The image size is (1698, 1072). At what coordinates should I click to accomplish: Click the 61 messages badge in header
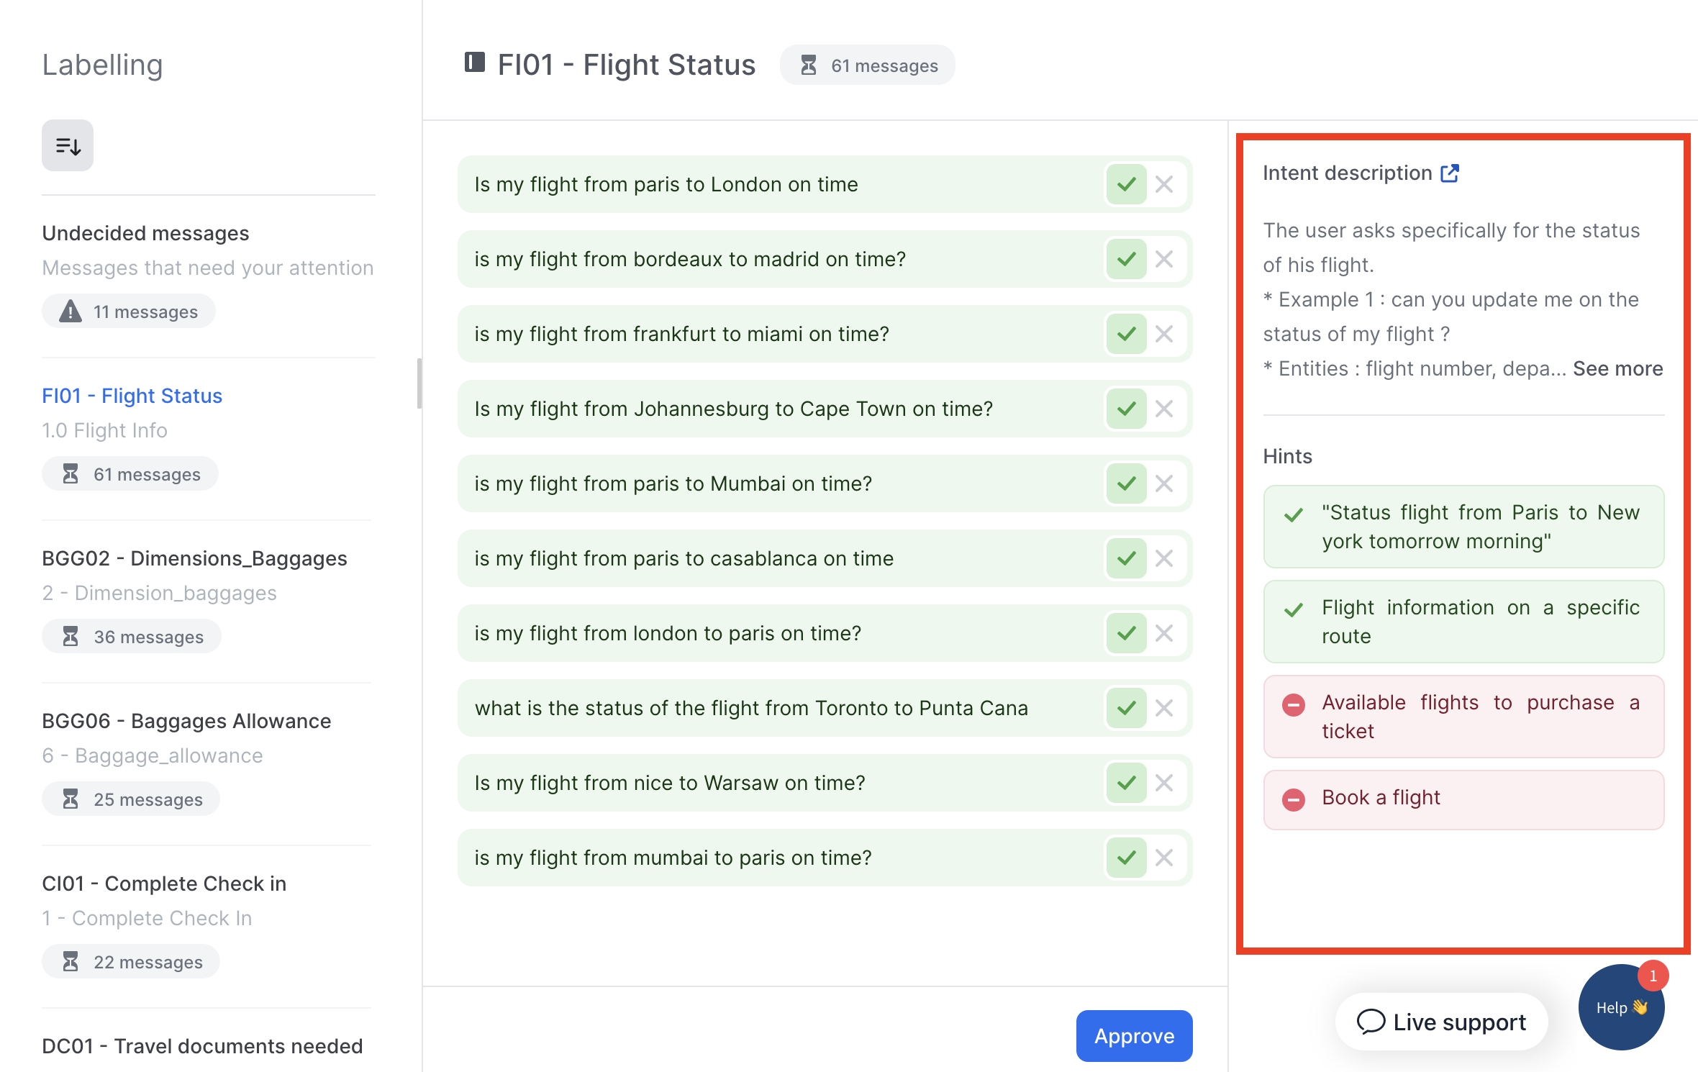click(x=868, y=65)
